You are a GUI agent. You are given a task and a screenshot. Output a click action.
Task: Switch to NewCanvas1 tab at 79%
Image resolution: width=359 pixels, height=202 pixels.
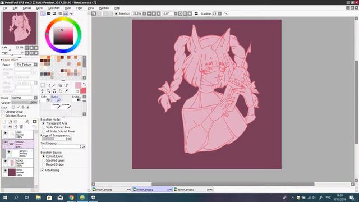click(x=112, y=190)
